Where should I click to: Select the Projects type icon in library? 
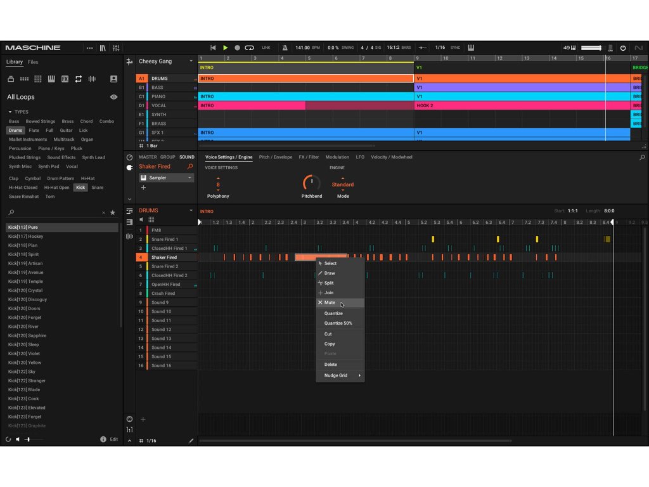point(11,79)
